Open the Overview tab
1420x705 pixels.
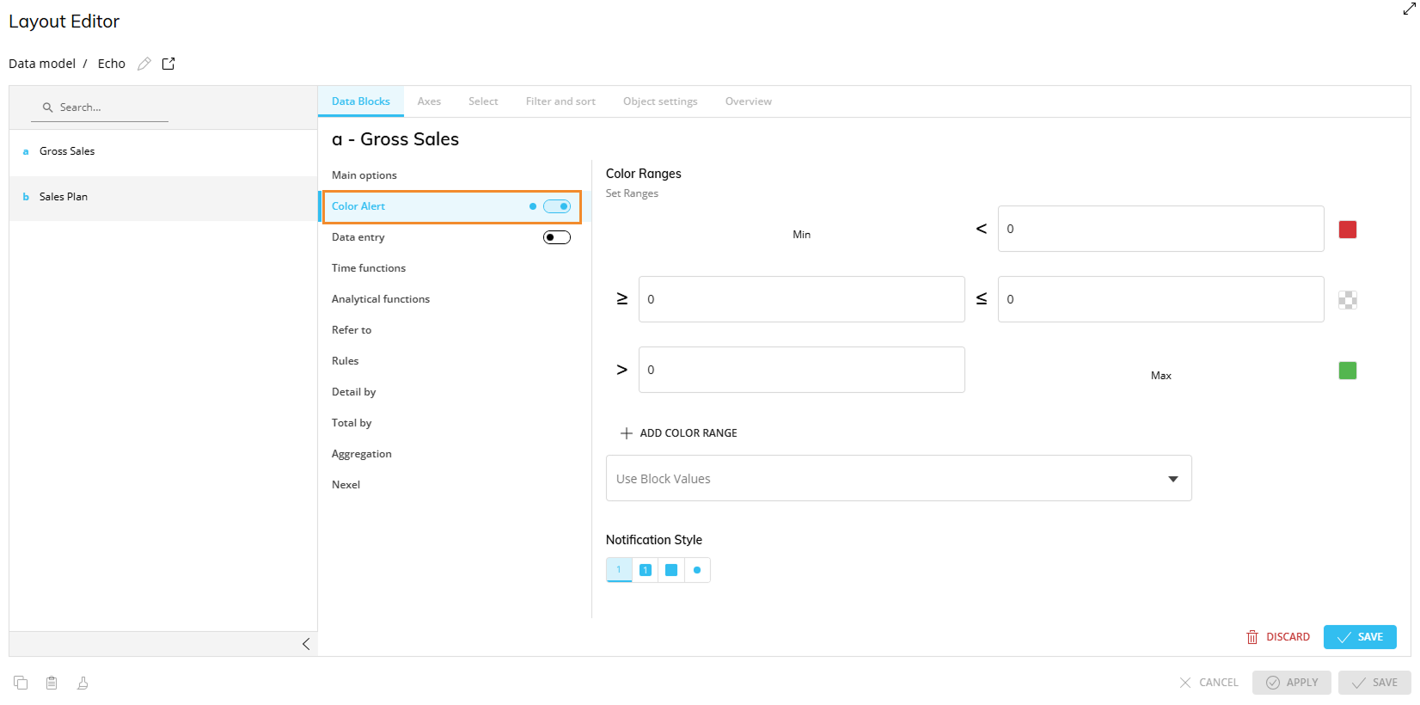[749, 101]
